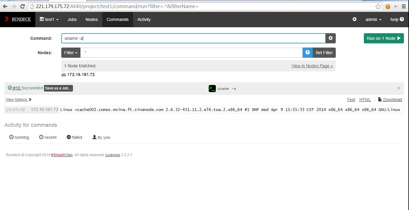Viewport: 409px width, 210px height.
Task: Show more browser extensions chevron
Action: tap(396, 6)
